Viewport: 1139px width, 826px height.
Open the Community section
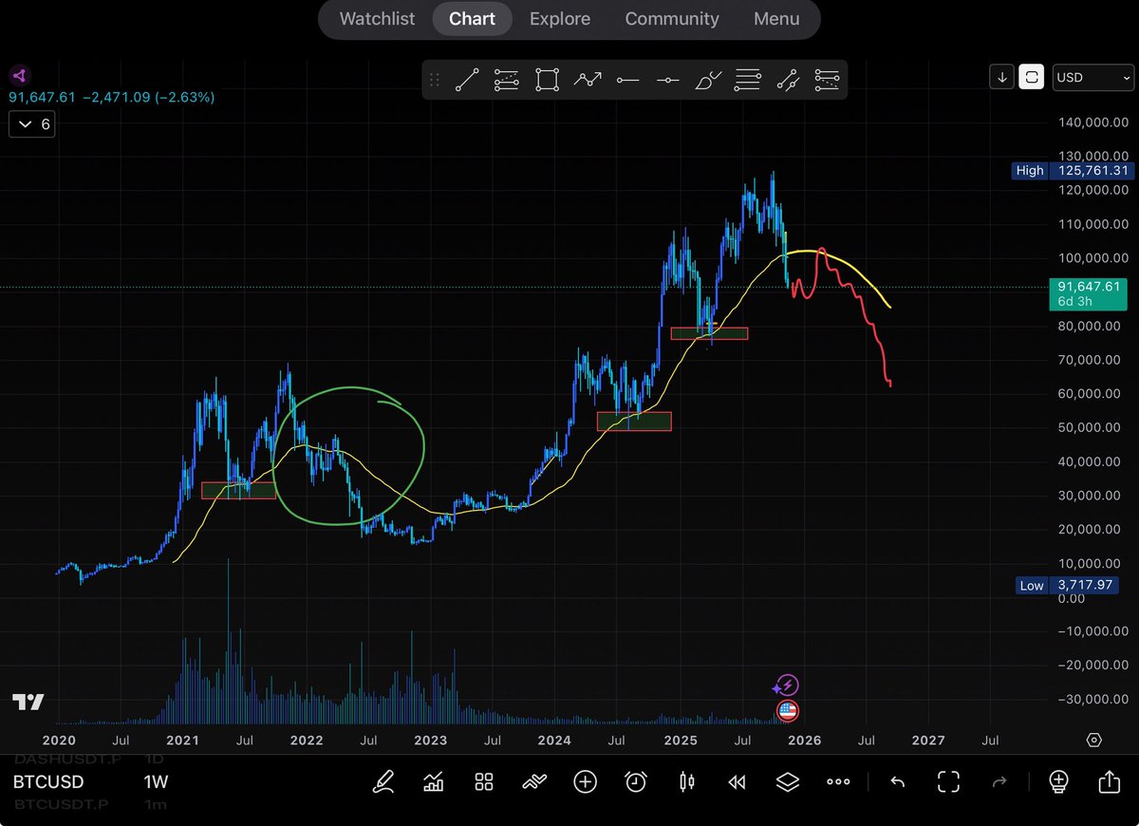coord(672,18)
